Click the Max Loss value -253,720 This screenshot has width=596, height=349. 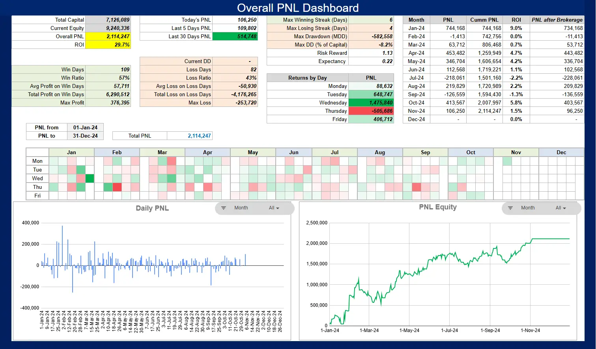235,103
